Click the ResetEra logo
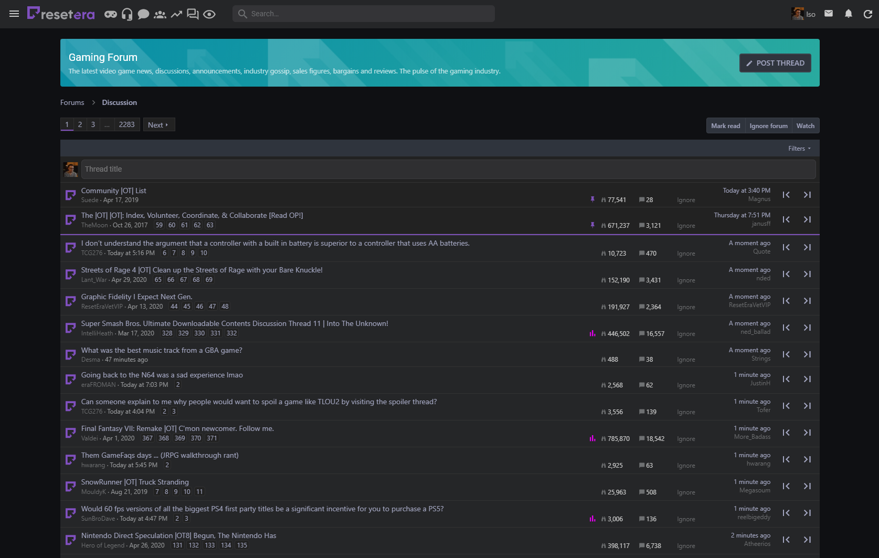 pyautogui.click(x=61, y=14)
